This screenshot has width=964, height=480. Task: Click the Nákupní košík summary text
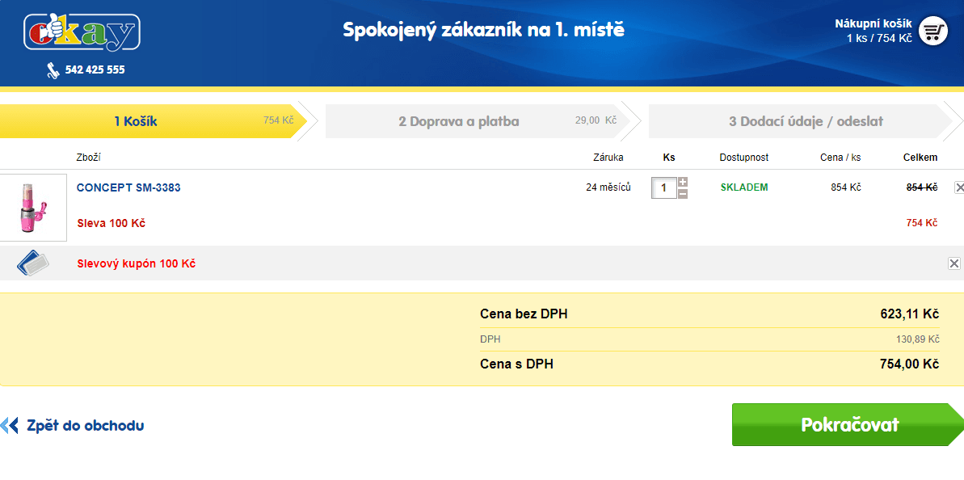tap(873, 31)
